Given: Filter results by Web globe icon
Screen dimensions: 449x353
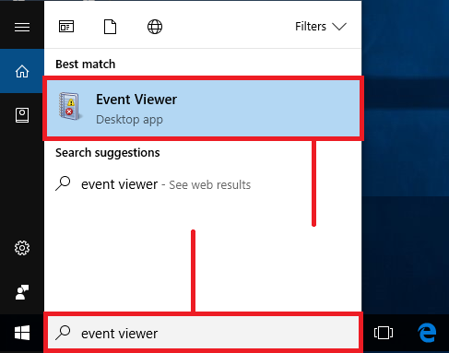Looking at the screenshot, I should point(155,27).
